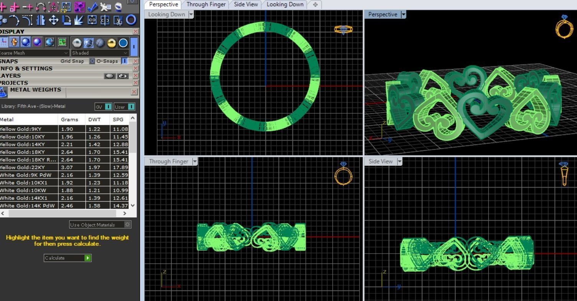Open the Looking Down viewport menu arrow
The image size is (577, 301).
(191, 14)
